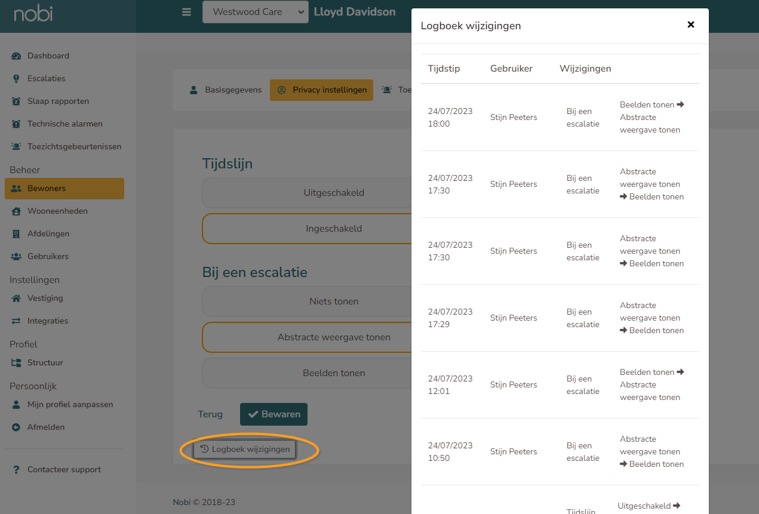759x514 pixels.
Task: Expand the sidebar with the hamburger menu
Action: 186,11
